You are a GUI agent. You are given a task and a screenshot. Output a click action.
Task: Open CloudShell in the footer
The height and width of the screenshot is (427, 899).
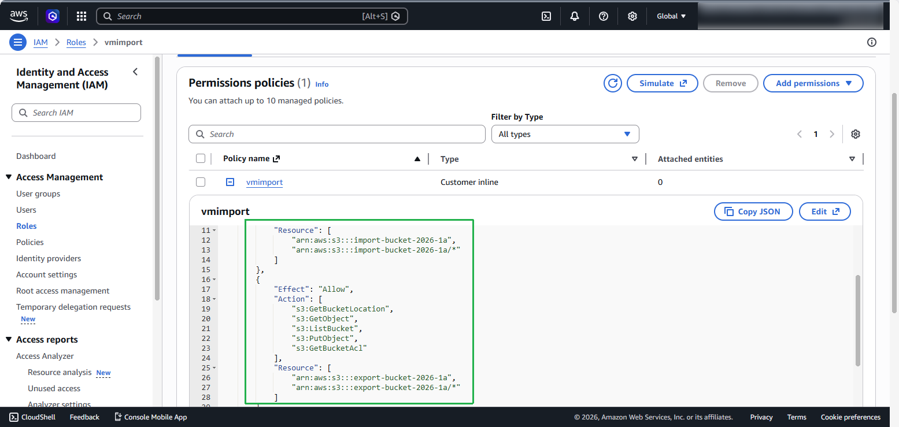pyautogui.click(x=32, y=417)
